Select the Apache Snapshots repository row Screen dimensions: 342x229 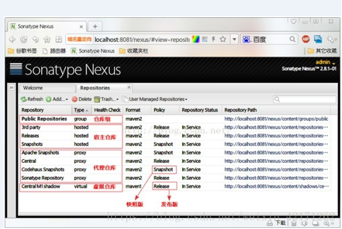click(x=175, y=152)
